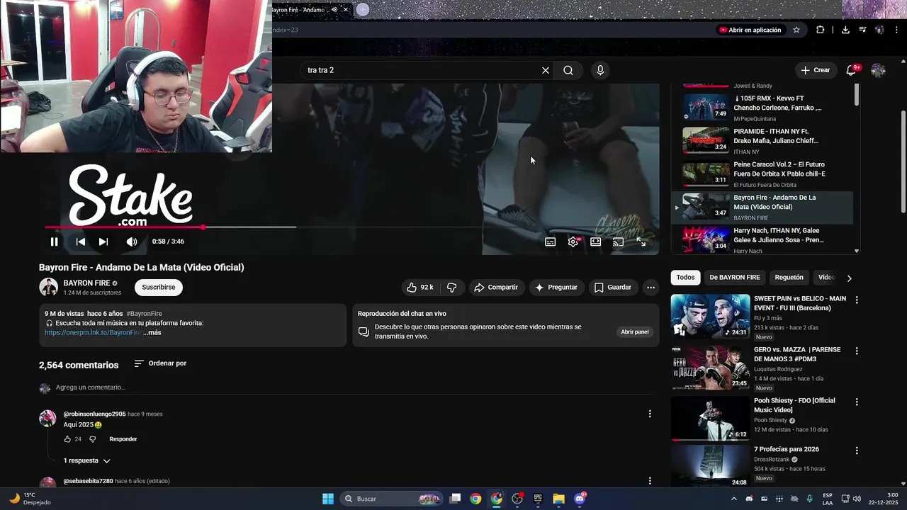Click the search magnifier button
This screenshot has width=907, height=510.
coord(568,70)
